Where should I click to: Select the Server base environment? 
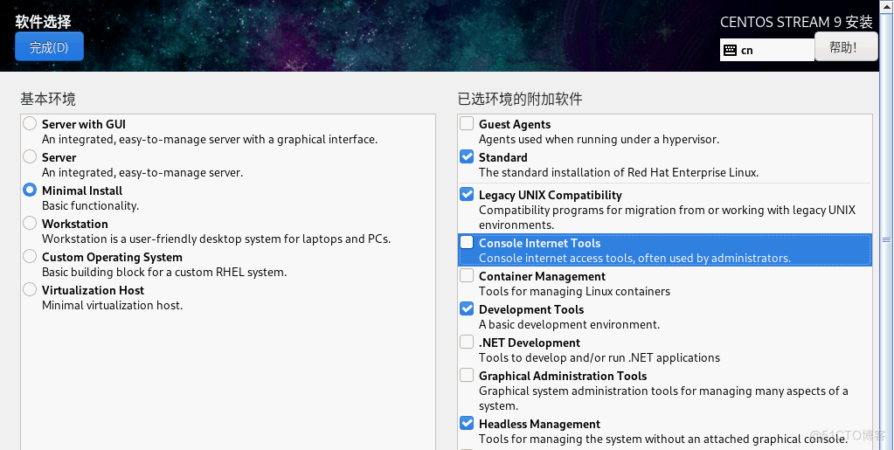(30, 156)
